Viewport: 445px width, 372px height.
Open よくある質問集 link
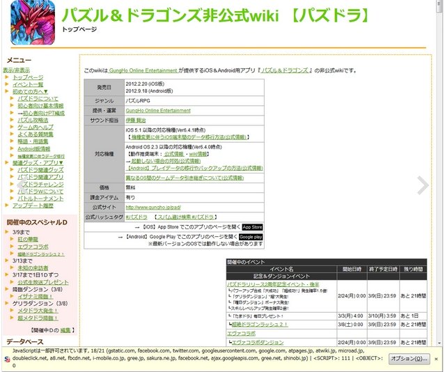pos(36,134)
